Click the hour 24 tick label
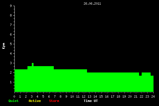Image resolution: width=159 pixels, height=106 pixels. 153,96
